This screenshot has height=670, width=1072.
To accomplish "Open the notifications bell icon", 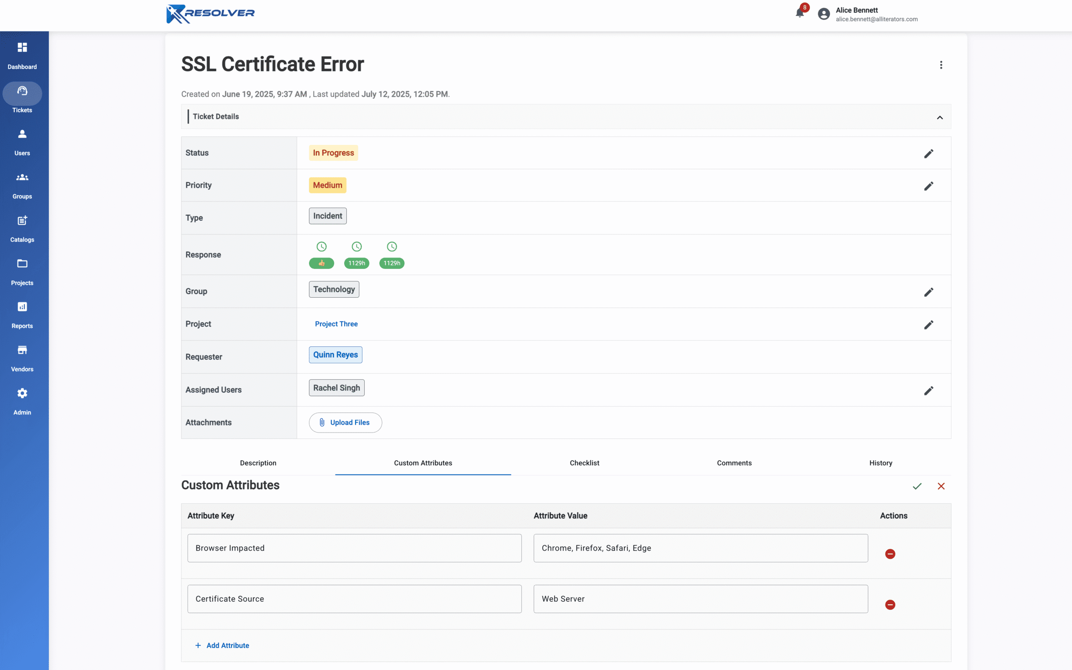I will click(x=799, y=13).
